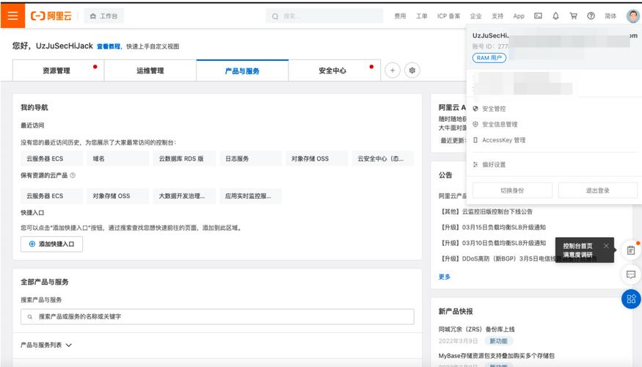
Task: Open the 费用 menu
Action: point(400,16)
